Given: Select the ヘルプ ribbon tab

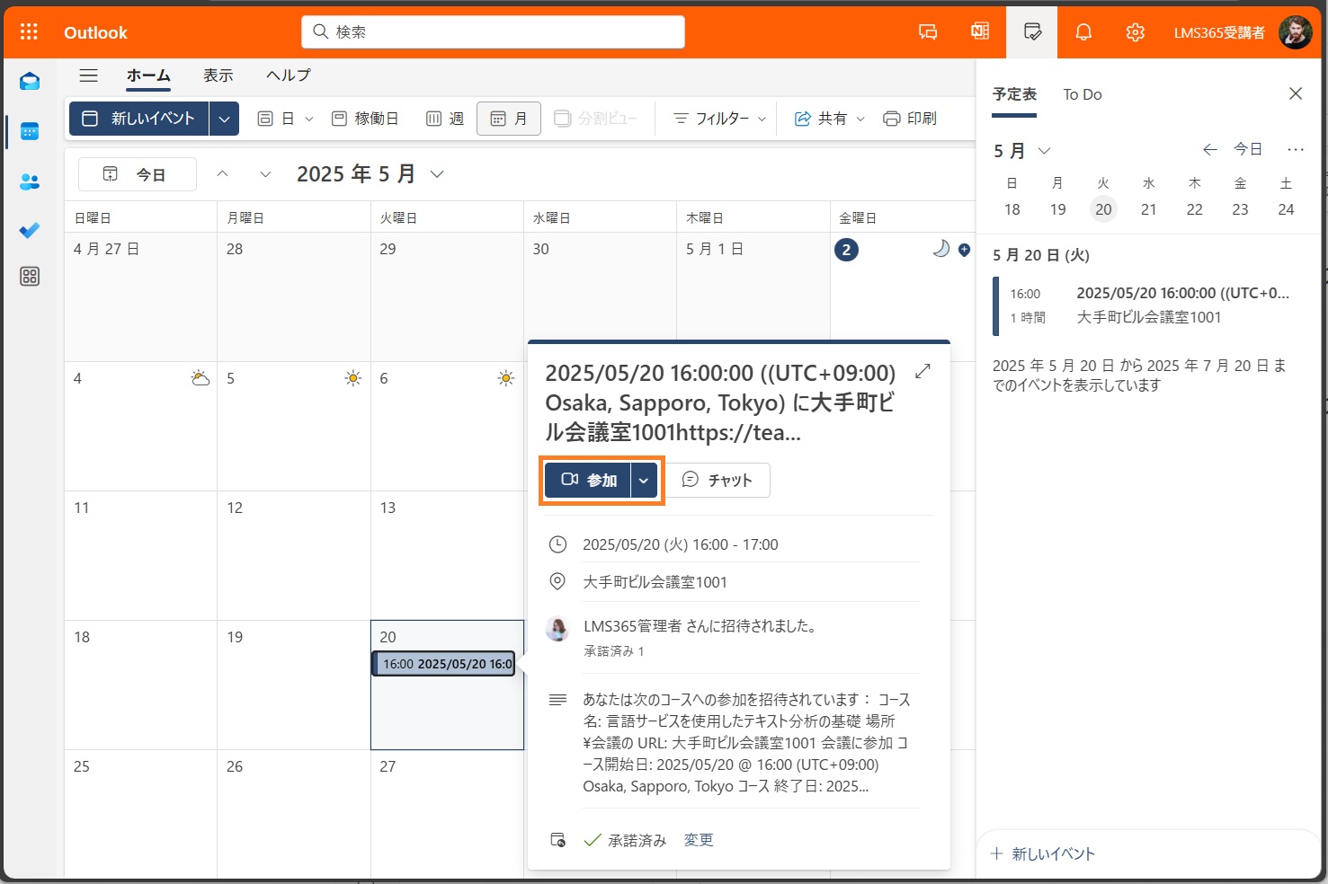Looking at the screenshot, I should tap(289, 75).
